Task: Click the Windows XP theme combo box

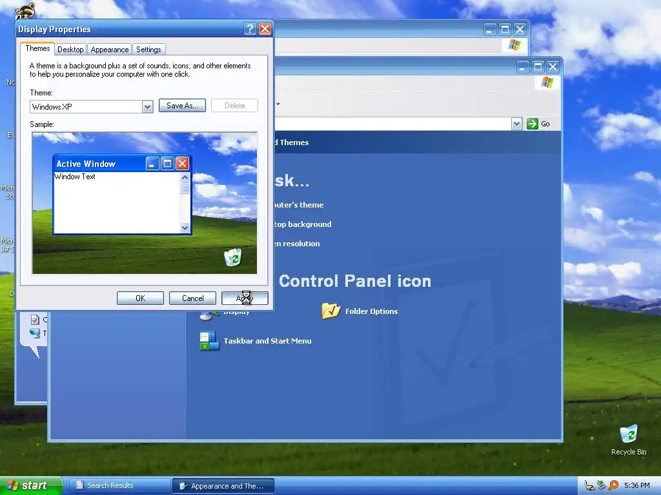Action: [92, 107]
